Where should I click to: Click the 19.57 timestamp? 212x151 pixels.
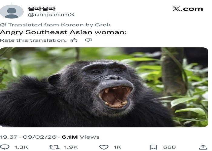pos(9,137)
